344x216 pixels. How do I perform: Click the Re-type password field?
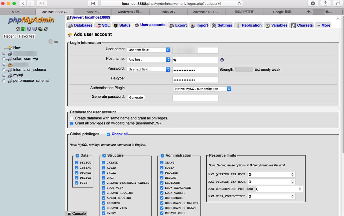[x=195, y=80]
